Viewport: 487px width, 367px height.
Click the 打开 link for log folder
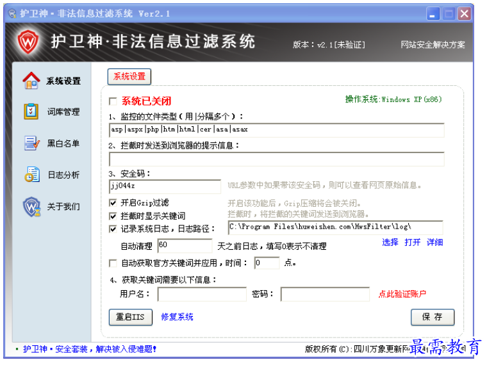pyautogui.click(x=413, y=242)
